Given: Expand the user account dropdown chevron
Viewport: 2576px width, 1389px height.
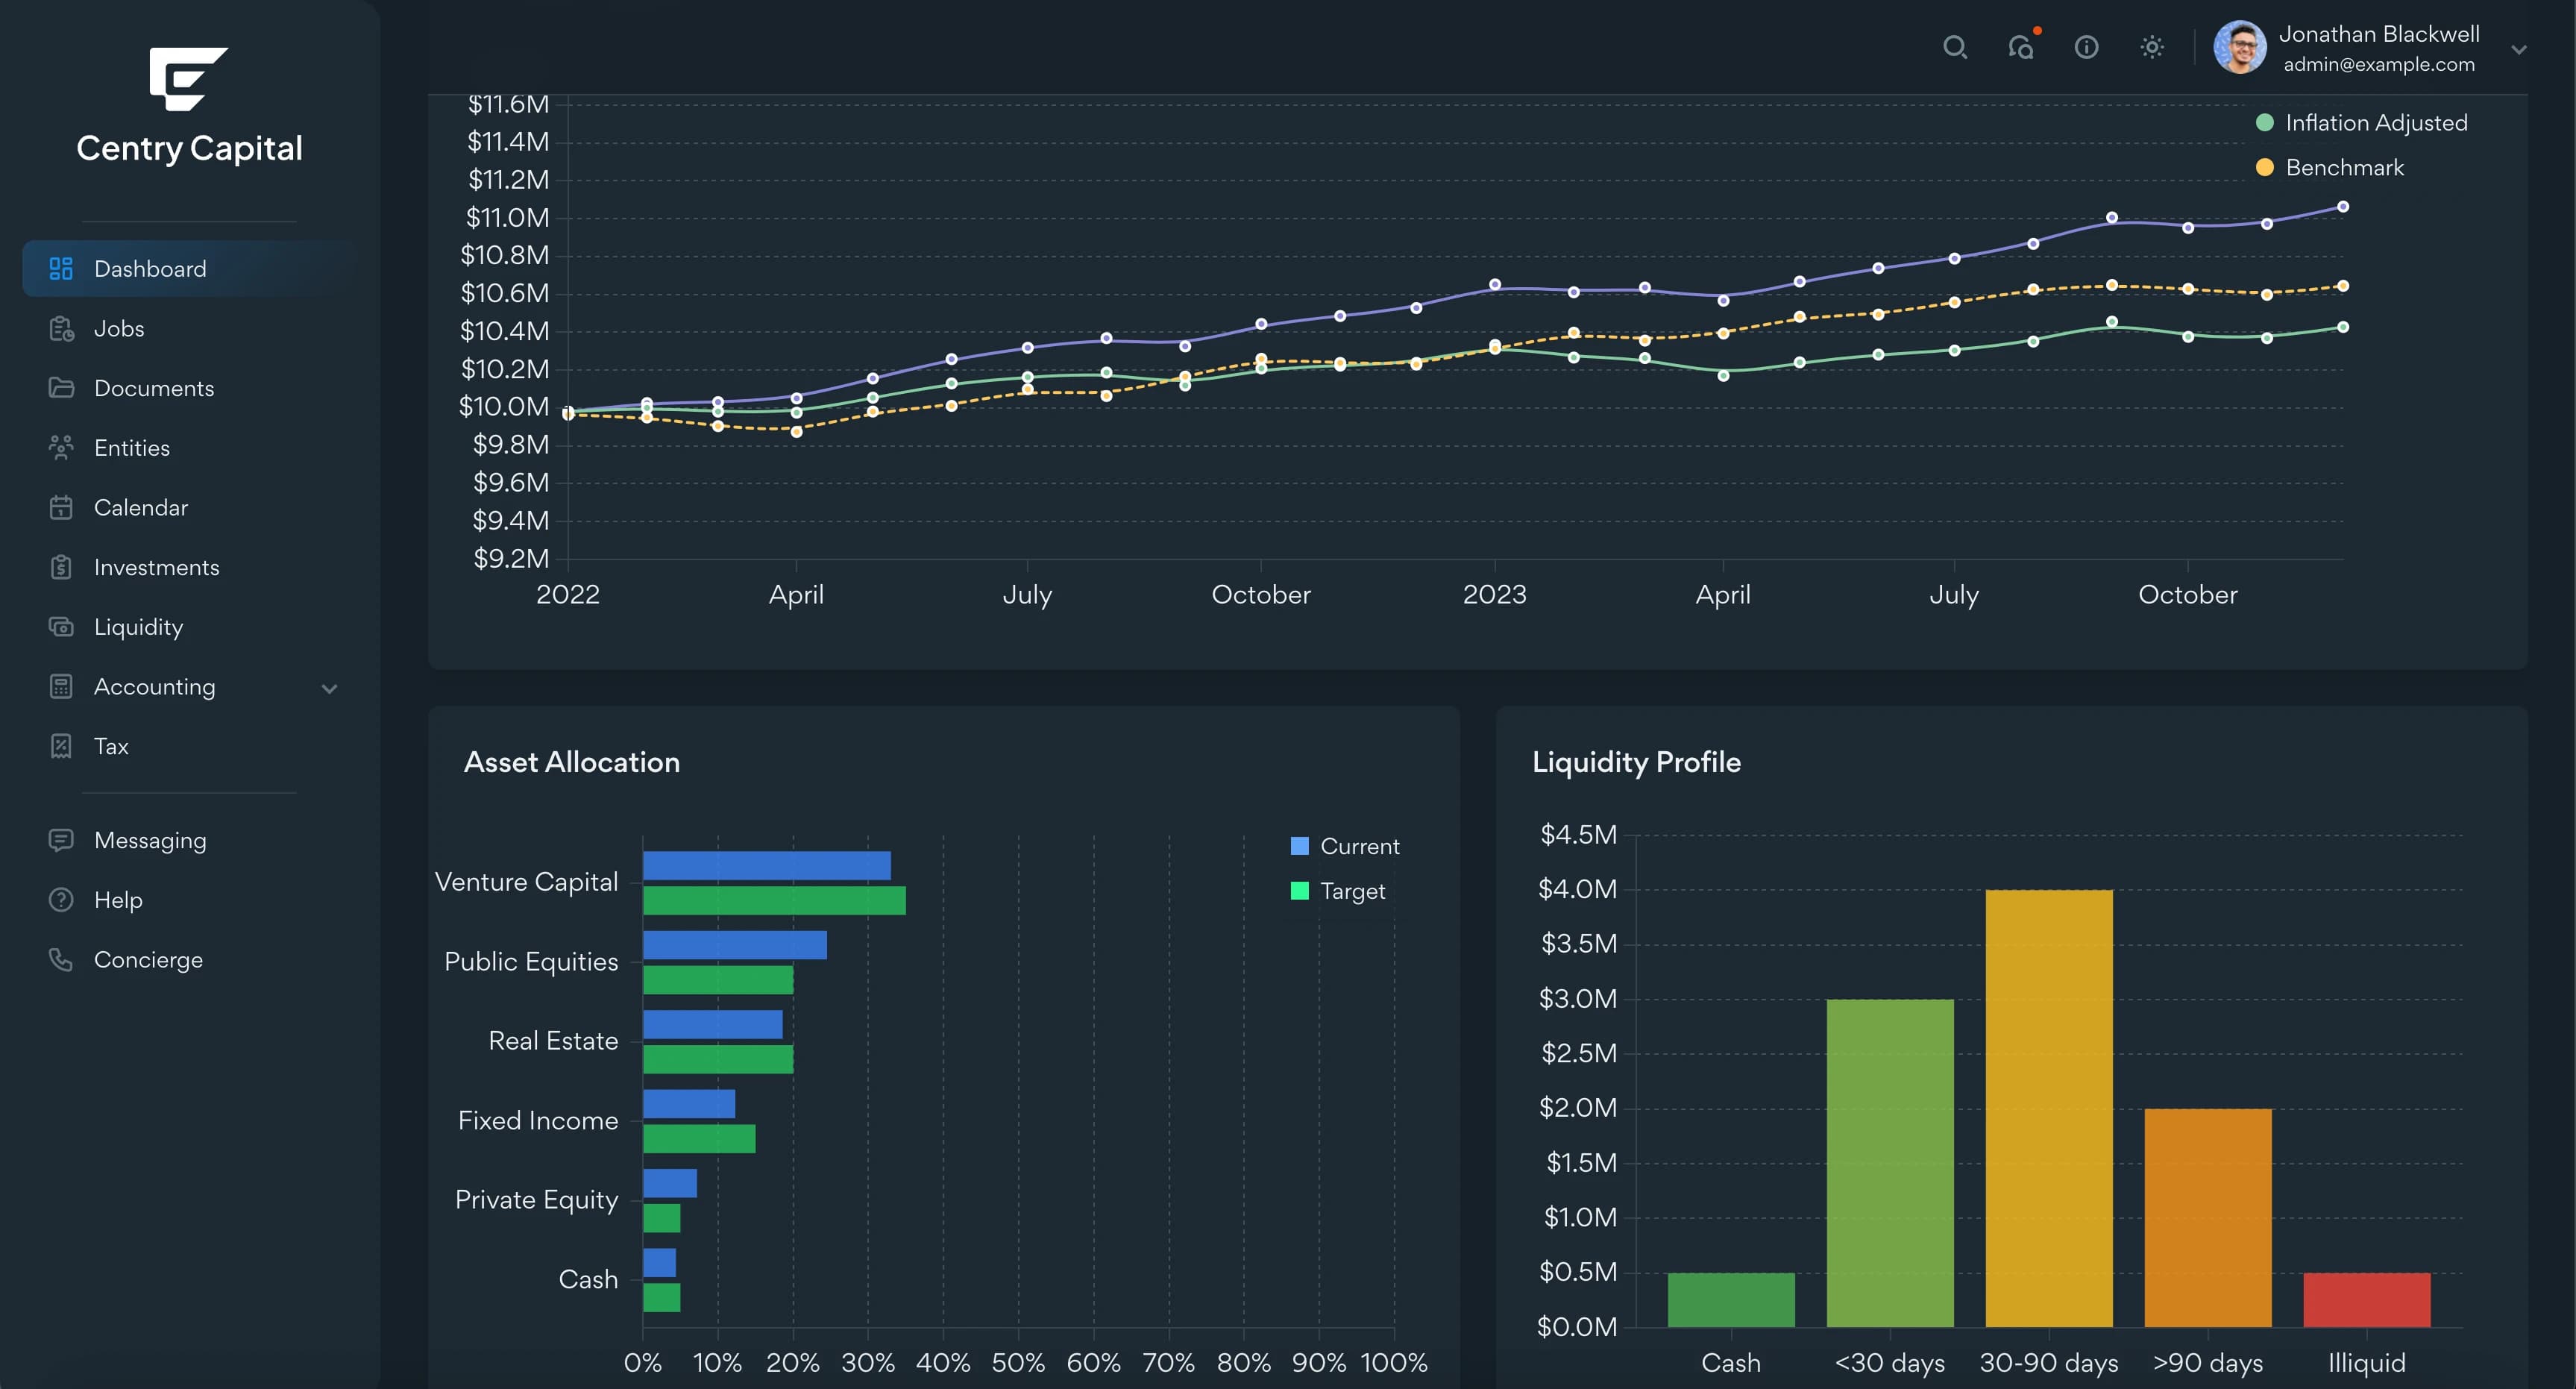Looking at the screenshot, I should point(2519,49).
